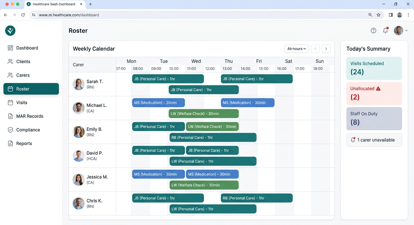Open David P.'s LW Personal Care visit
This screenshot has height=225, width=414.
click(x=213, y=161)
